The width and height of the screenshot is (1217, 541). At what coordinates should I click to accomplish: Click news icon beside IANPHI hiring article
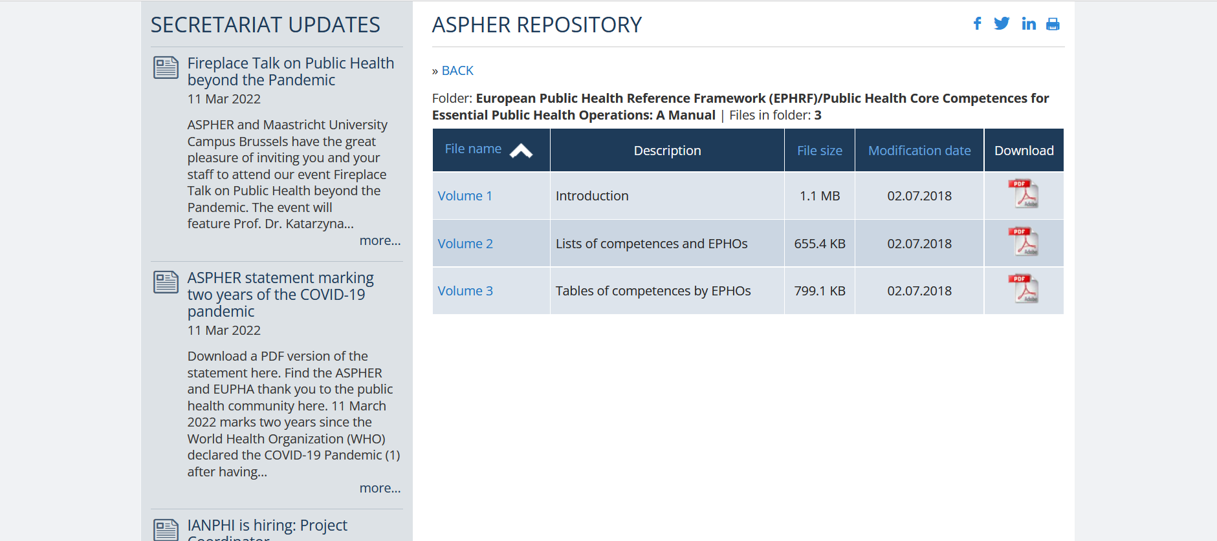click(166, 529)
